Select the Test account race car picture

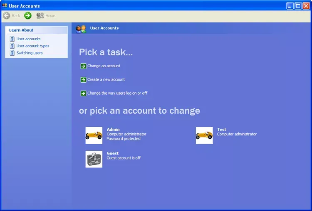coord(204,135)
